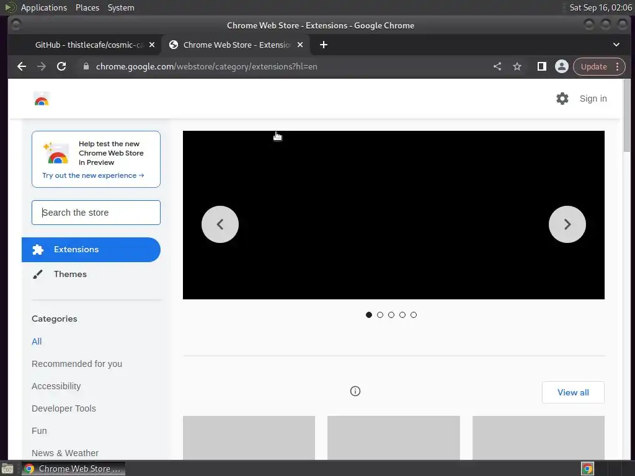The width and height of the screenshot is (635, 476).
Task: Open Chrome three-dot menu
Action: click(617, 66)
